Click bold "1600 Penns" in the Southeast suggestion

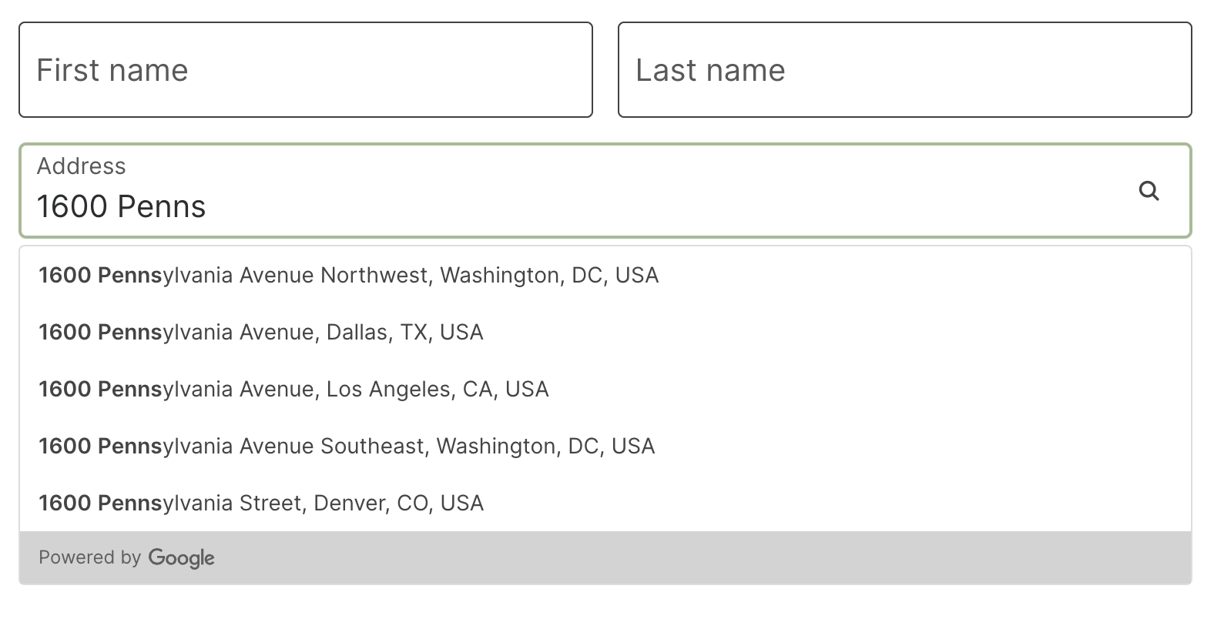point(100,447)
